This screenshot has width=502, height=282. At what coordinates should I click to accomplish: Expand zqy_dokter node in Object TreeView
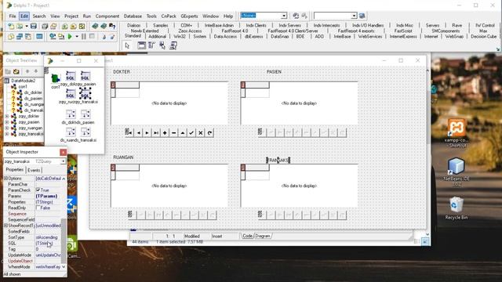(7, 116)
